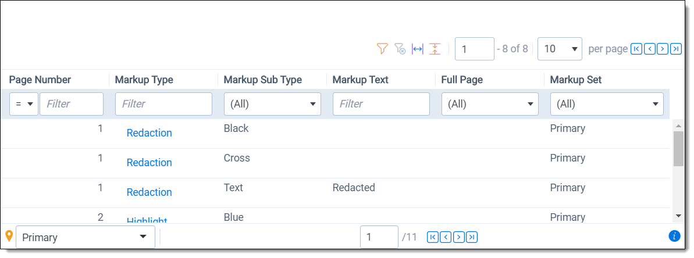The image size is (694, 258).
Task: Go to next page in top pager
Action: point(663,49)
